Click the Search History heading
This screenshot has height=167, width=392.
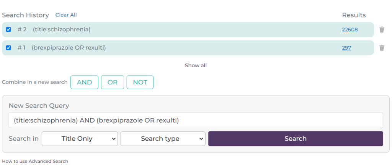coord(25,15)
